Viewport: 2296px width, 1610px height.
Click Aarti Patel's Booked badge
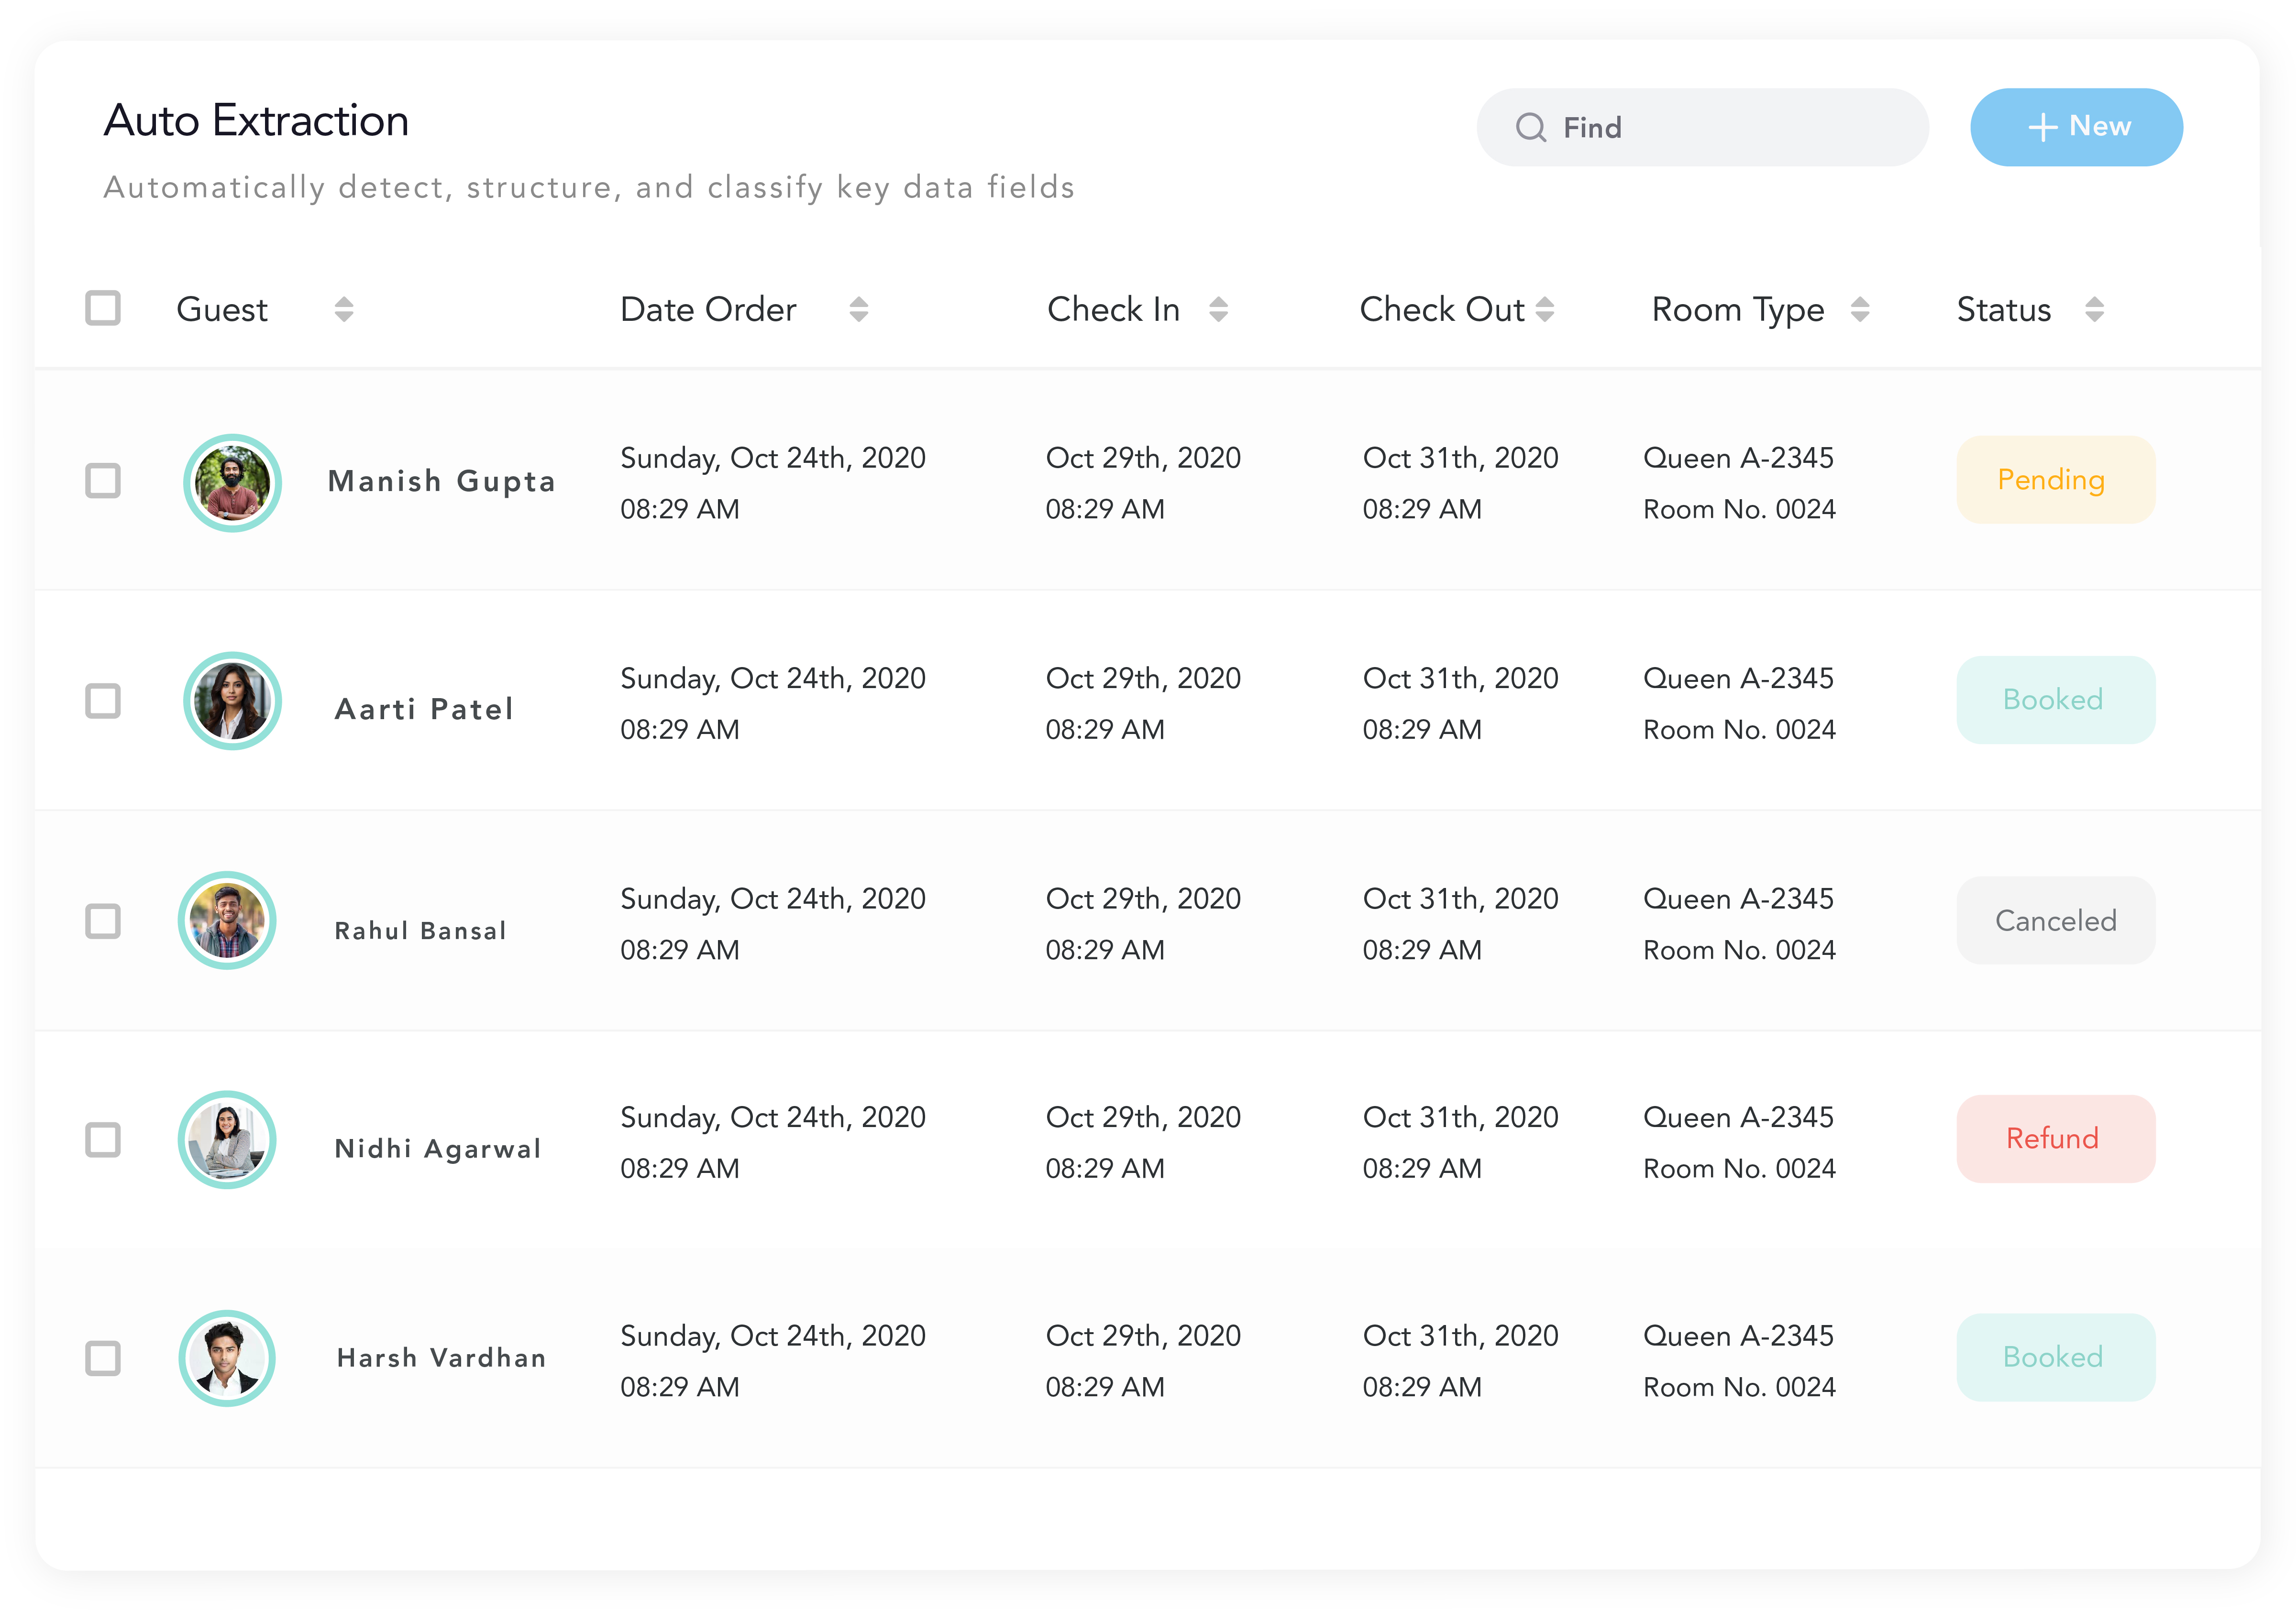pos(2055,700)
